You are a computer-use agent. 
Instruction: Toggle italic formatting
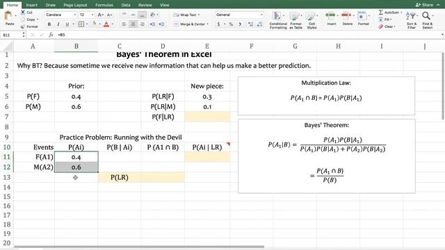(58, 24)
